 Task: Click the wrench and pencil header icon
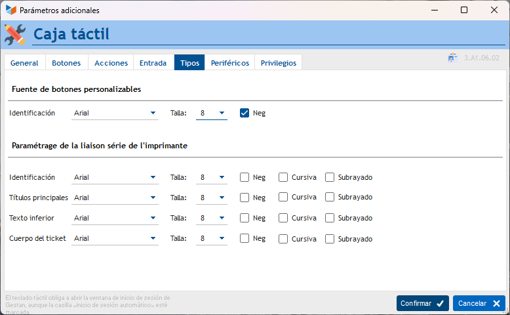tap(14, 34)
